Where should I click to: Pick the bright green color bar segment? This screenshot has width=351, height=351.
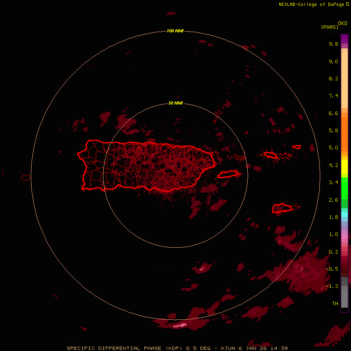coord(344,188)
